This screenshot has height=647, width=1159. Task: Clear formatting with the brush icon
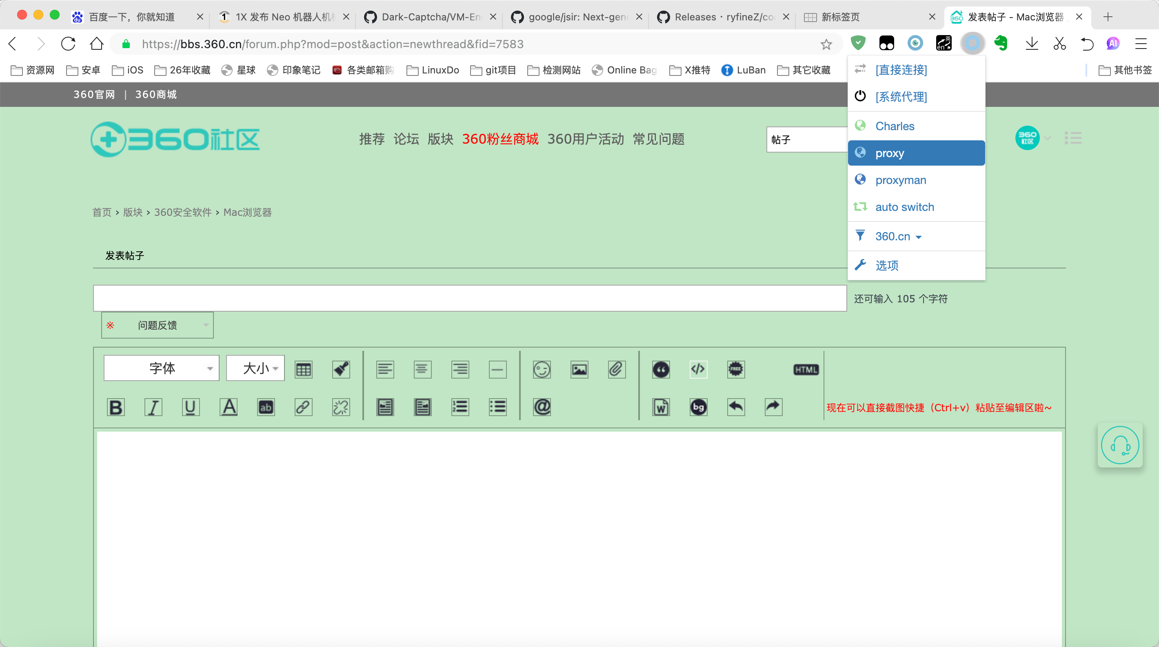click(x=341, y=369)
